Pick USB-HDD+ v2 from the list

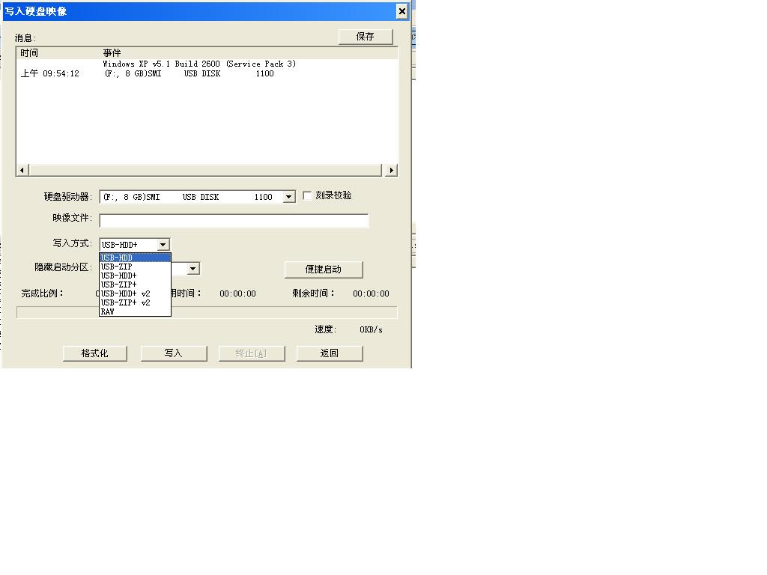coord(135,293)
